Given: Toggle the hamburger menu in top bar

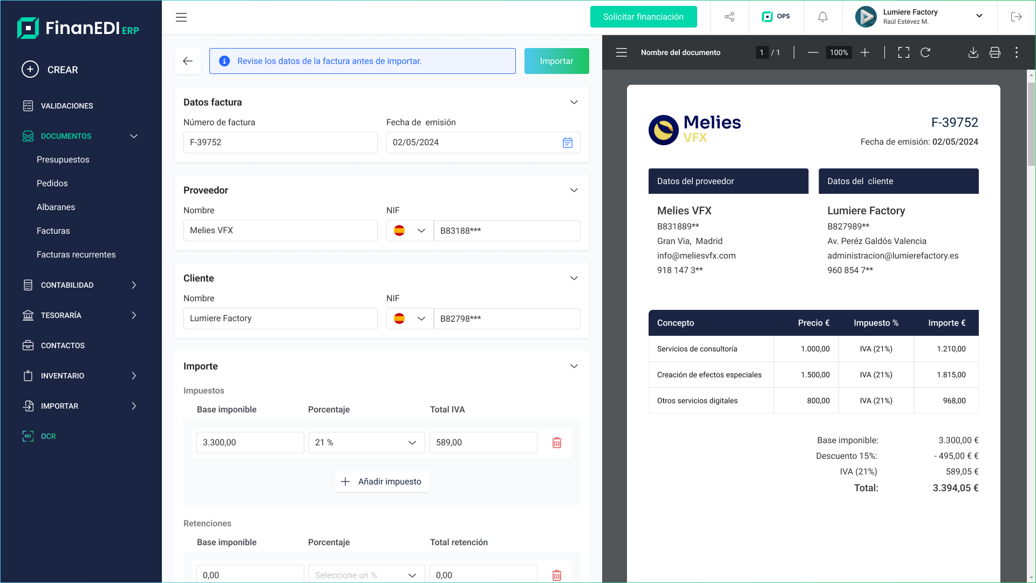Looking at the screenshot, I should (181, 17).
